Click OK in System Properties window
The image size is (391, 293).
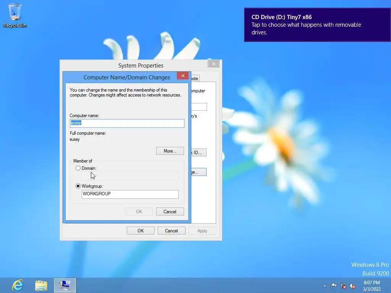point(141,231)
